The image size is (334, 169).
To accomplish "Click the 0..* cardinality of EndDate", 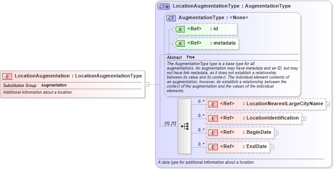I will [x=201, y=144].
